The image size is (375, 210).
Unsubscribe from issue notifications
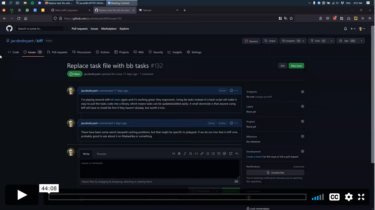tap(275, 172)
